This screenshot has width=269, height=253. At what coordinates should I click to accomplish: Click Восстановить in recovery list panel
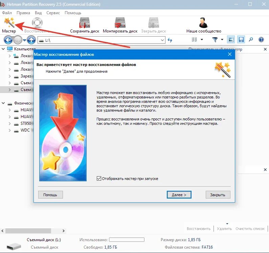pos(199,229)
